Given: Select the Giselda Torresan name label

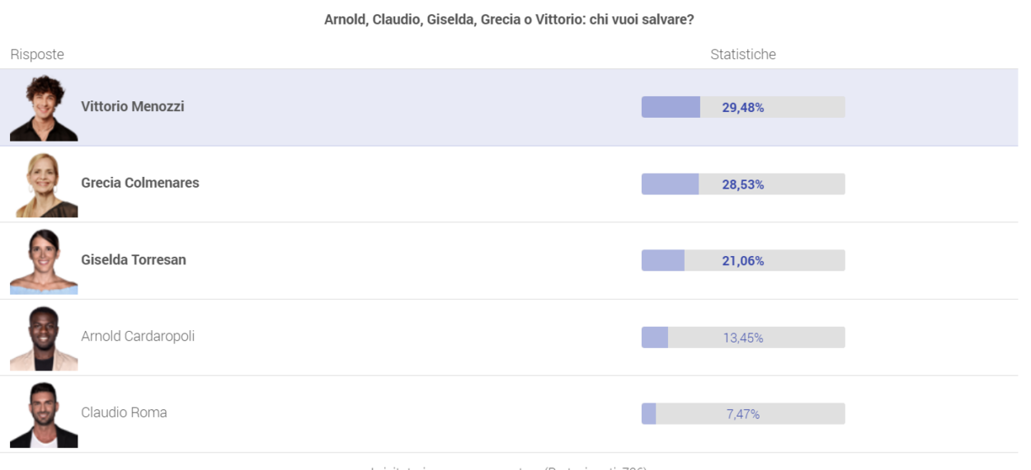Looking at the screenshot, I should click(134, 259).
